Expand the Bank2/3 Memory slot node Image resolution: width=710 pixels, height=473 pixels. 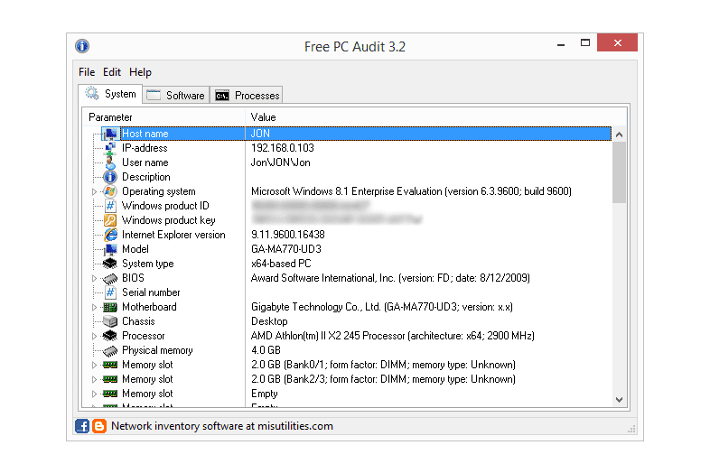[x=94, y=379]
